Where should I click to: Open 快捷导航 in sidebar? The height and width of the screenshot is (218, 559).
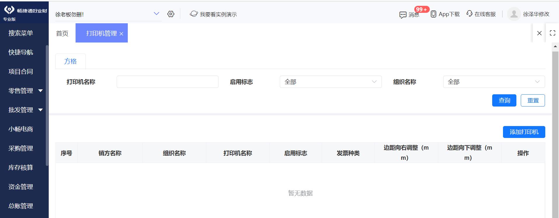[x=21, y=52]
